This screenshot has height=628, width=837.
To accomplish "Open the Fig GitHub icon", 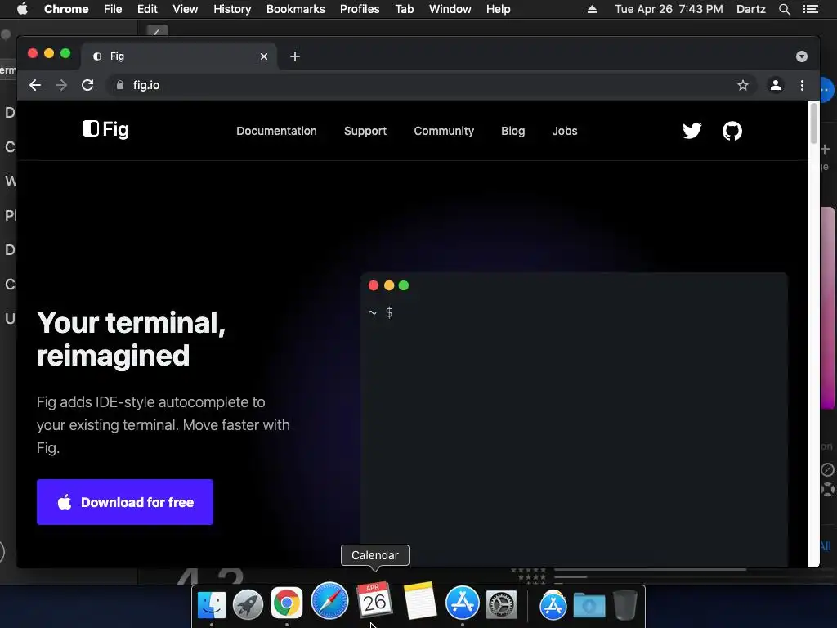I will 732,131.
